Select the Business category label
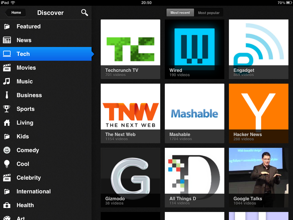The image size is (293, 220). point(29,95)
